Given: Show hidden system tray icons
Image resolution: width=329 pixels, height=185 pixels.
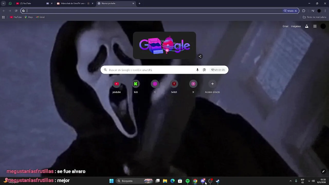Looking at the screenshot, I should click(290, 181).
